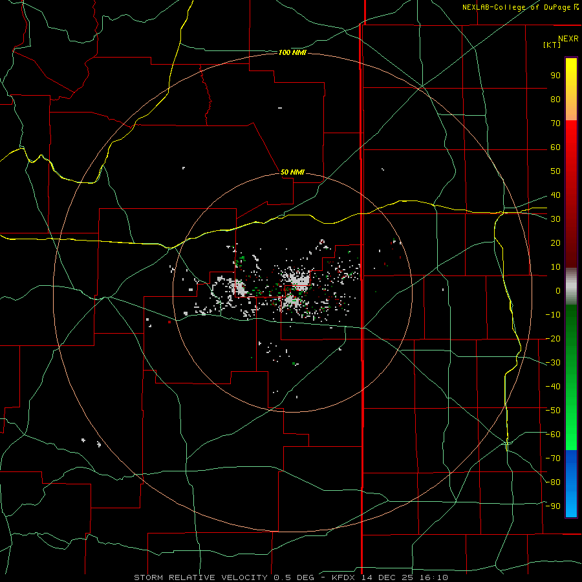Image resolution: width=582 pixels, height=582 pixels.
Task: Click the 50 value on the velocity scale
Action: [555, 171]
